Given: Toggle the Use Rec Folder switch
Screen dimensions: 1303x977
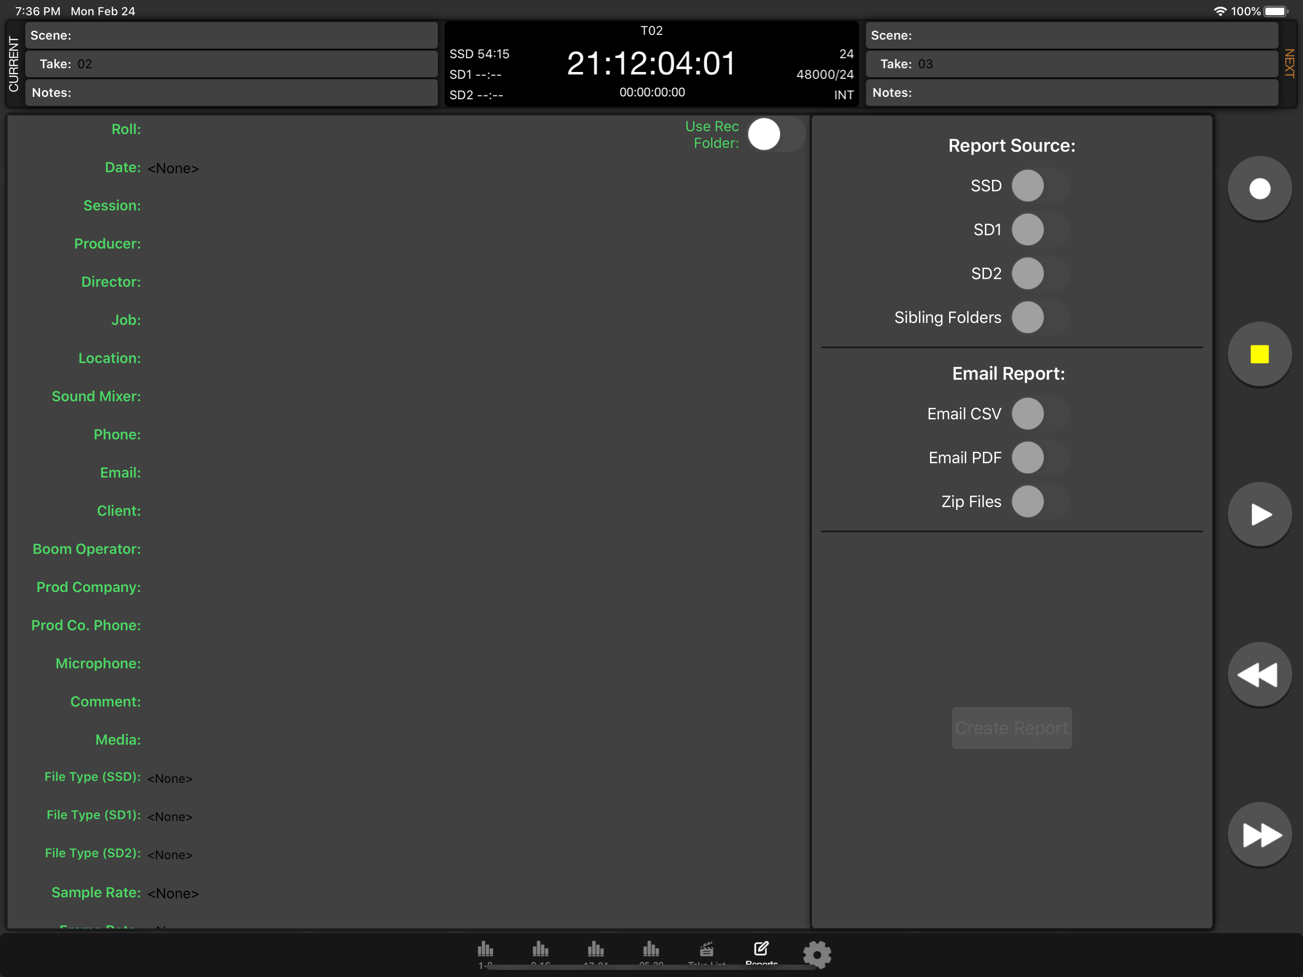Looking at the screenshot, I should pyautogui.click(x=776, y=135).
